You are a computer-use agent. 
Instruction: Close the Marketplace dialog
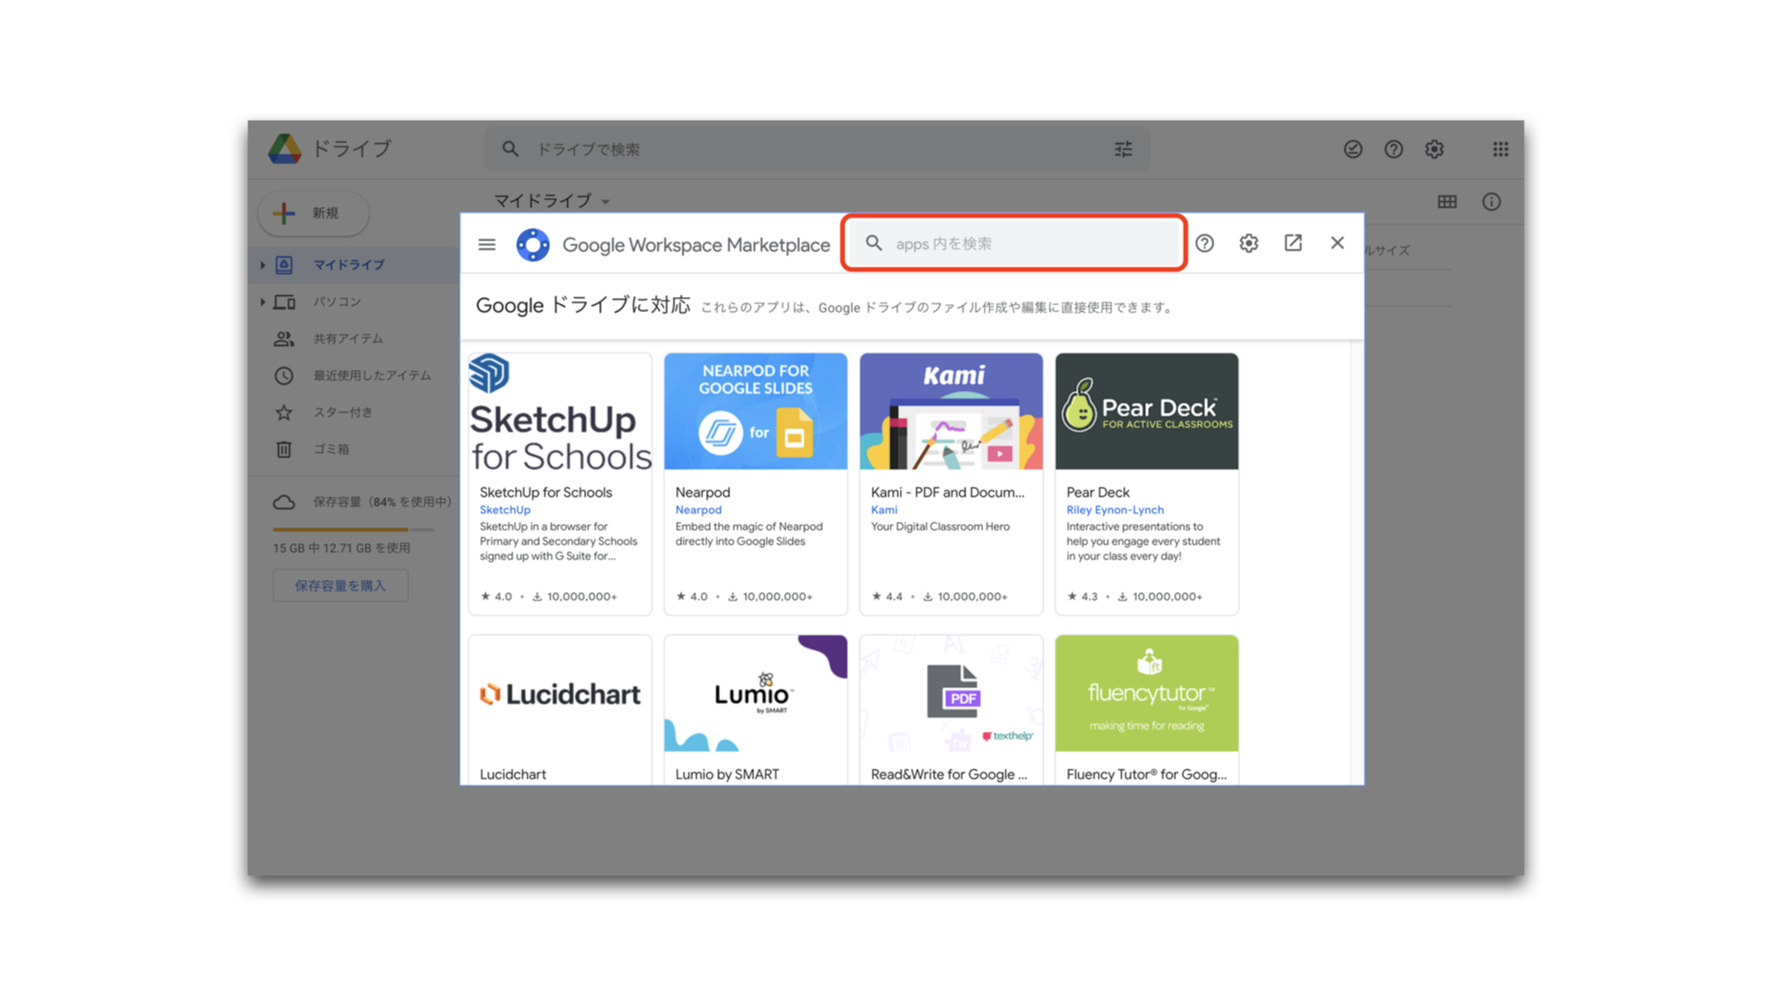pyautogui.click(x=1337, y=243)
